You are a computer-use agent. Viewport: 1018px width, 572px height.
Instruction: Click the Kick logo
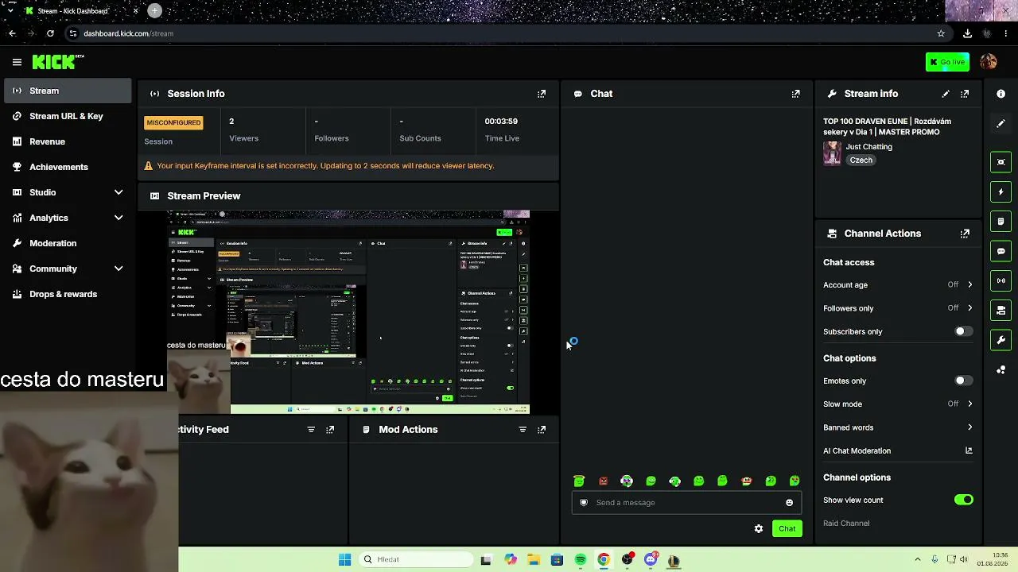coord(58,62)
